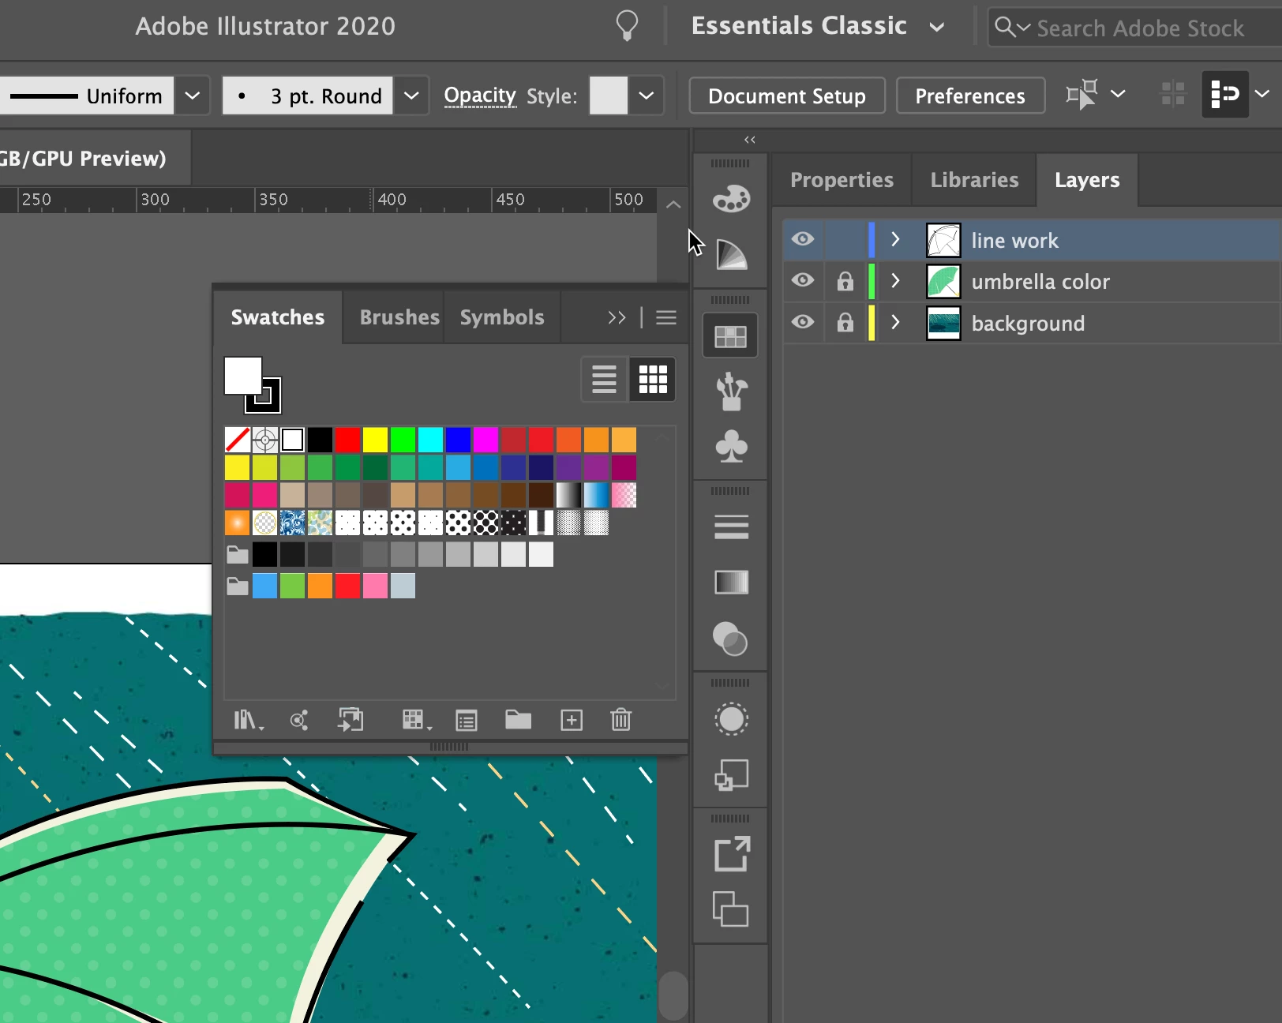The height and width of the screenshot is (1023, 1282).
Task: Select the grayscale color group folder
Action: coord(238,554)
